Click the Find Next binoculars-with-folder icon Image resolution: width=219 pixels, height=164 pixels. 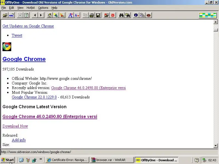[x=128, y=15]
